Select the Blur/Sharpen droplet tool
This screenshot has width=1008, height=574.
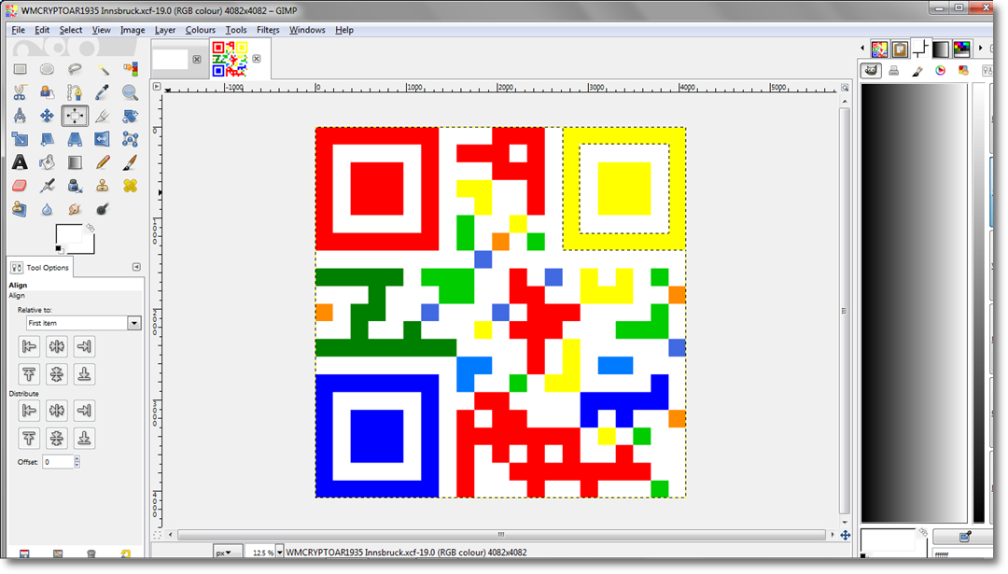click(47, 210)
